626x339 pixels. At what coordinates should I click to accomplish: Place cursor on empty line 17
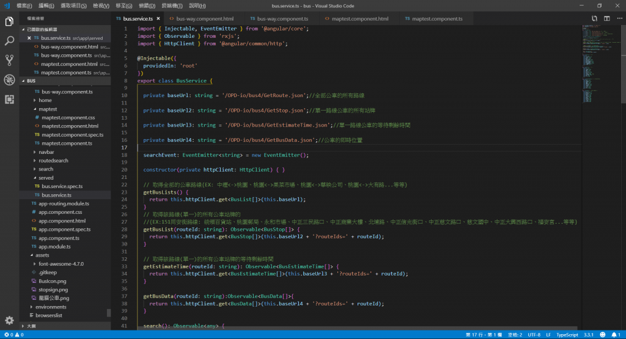359,148
